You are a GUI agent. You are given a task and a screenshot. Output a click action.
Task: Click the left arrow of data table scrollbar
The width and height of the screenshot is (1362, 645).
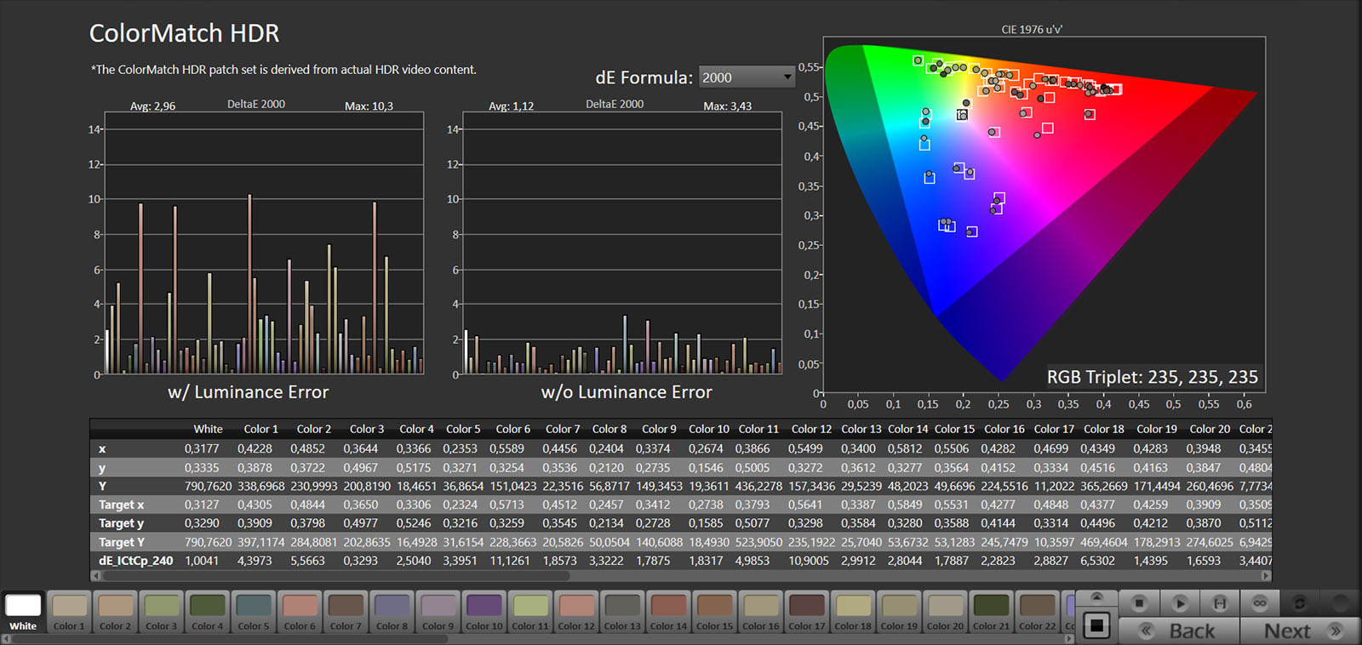coord(95,576)
